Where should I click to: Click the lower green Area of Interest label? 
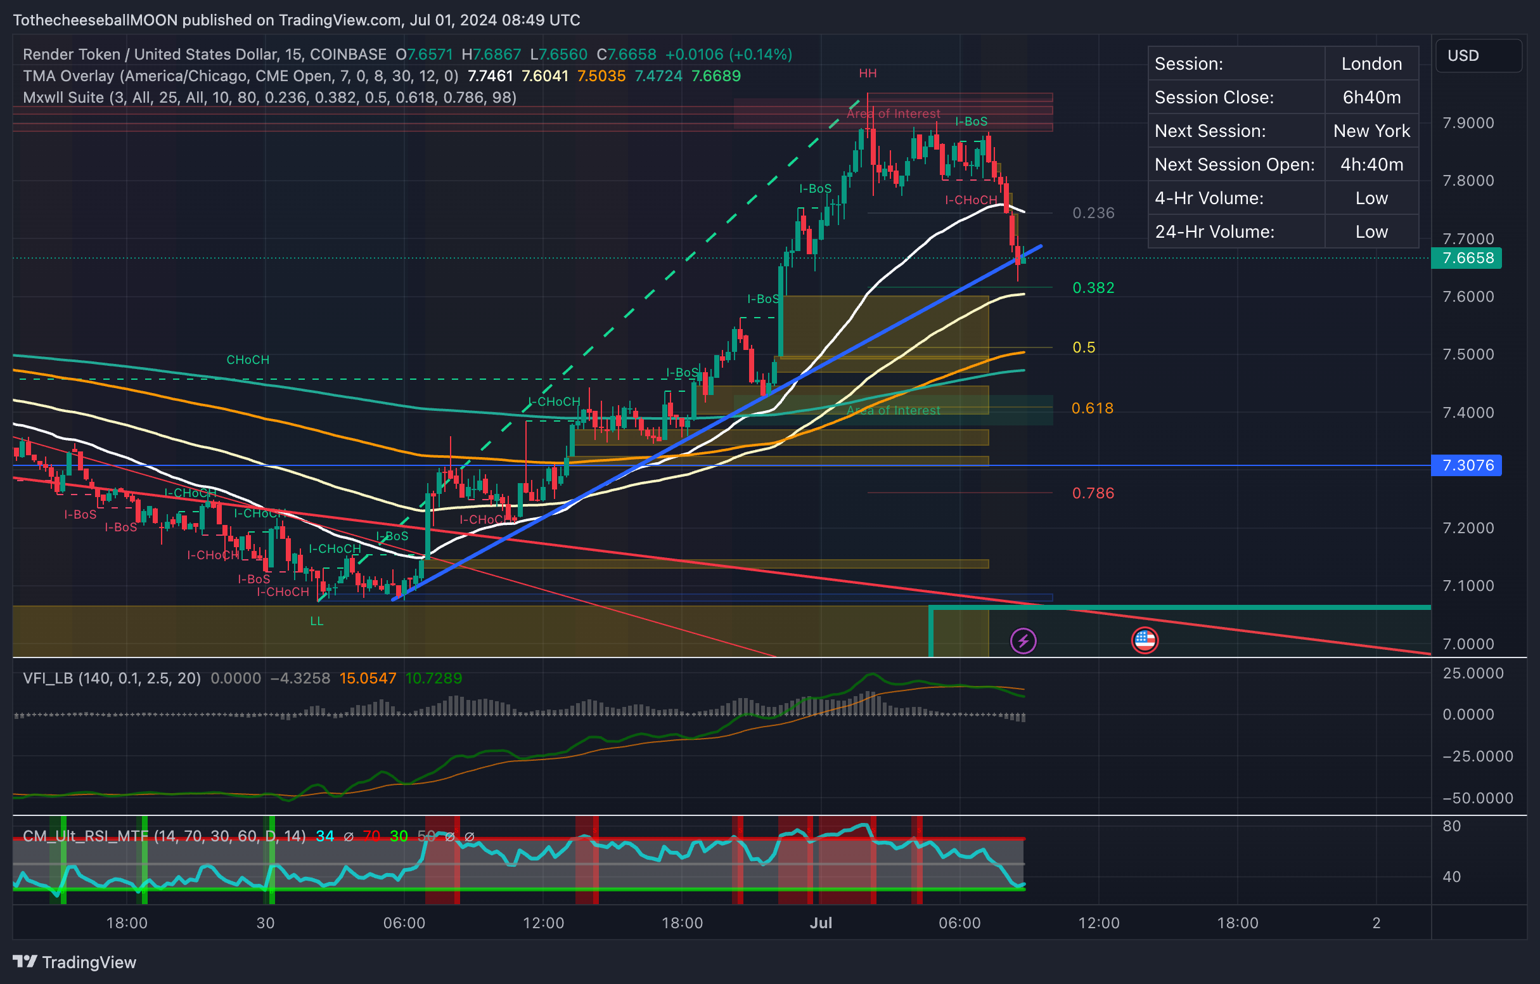(894, 410)
